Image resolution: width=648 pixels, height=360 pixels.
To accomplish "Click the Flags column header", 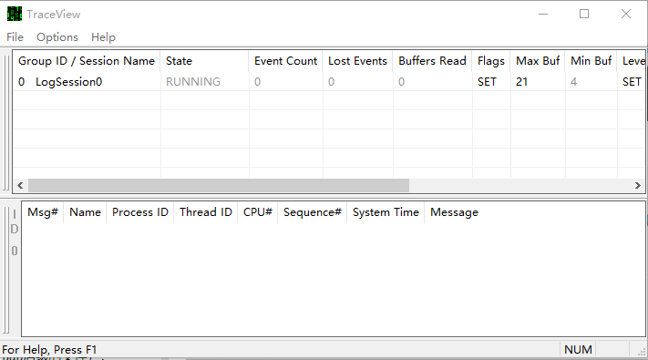I will click(491, 61).
